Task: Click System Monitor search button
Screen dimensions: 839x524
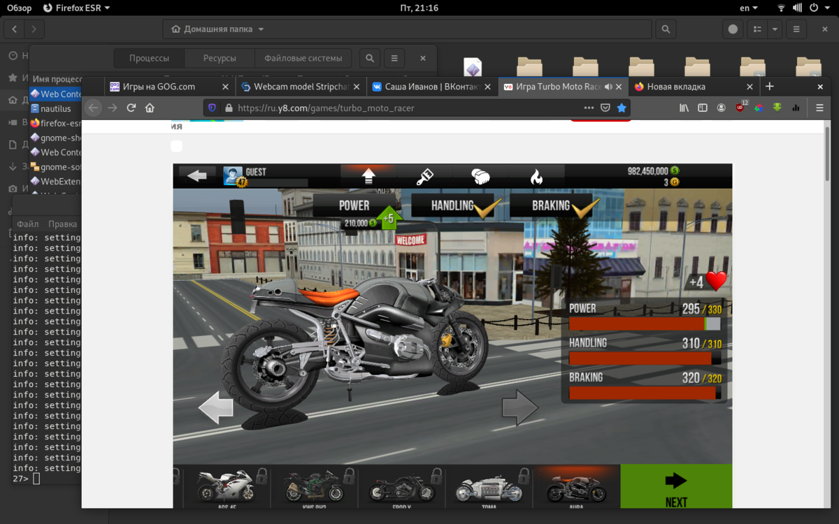Action: click(370, 58)
